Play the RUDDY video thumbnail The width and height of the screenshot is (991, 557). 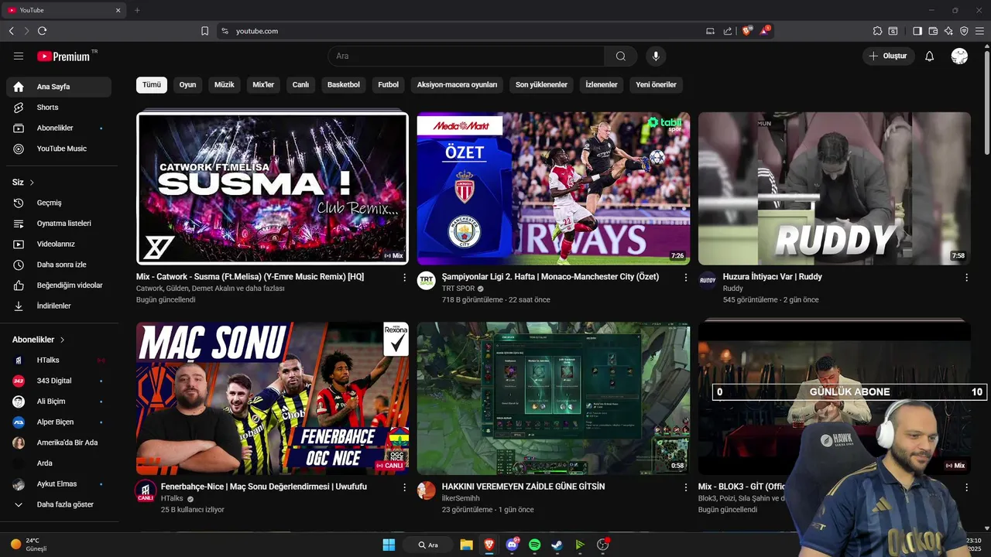[x=835, y=189]
